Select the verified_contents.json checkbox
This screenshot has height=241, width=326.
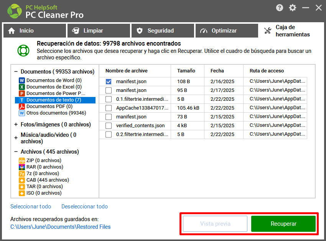point(109,126)
